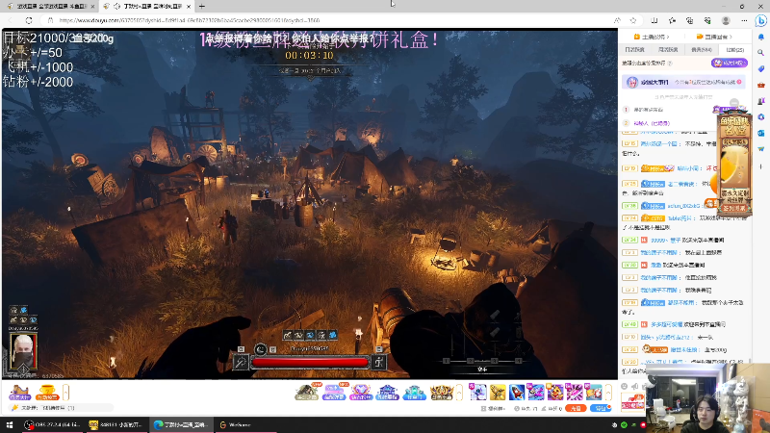Image resolution: width=770 pixels, height=433 pixels.
Task: Open a new browser tab with the plus icon
Action: click(202, 7)
